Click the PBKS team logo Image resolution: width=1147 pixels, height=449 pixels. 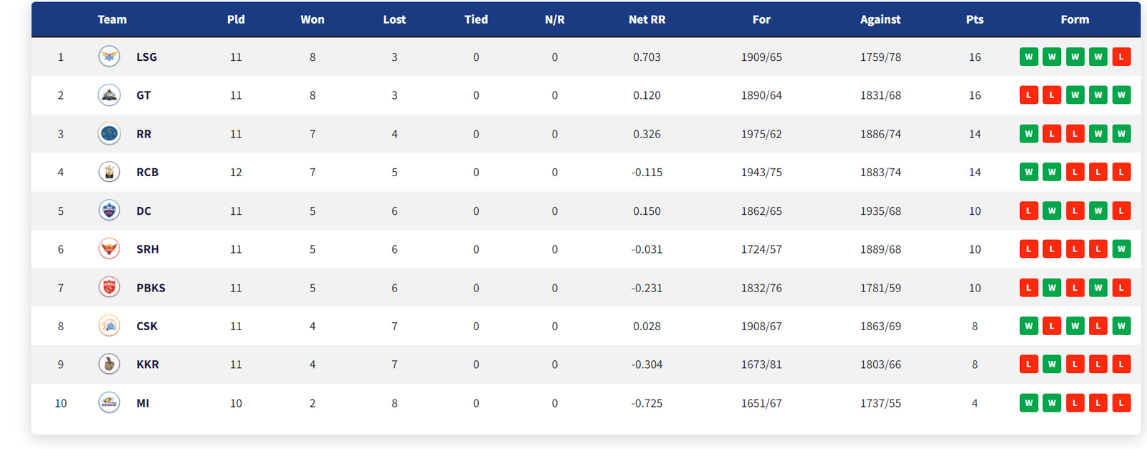pos(109,287)
